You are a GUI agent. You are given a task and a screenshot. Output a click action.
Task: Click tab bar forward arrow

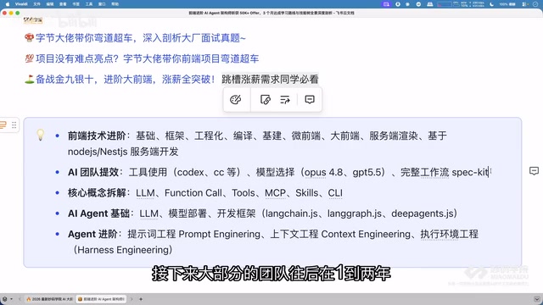pos(132,299)
